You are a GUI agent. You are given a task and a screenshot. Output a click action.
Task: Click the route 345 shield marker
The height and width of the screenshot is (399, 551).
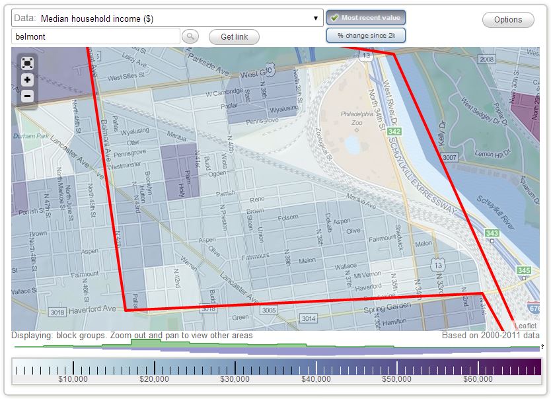click(x=524, y=271)
